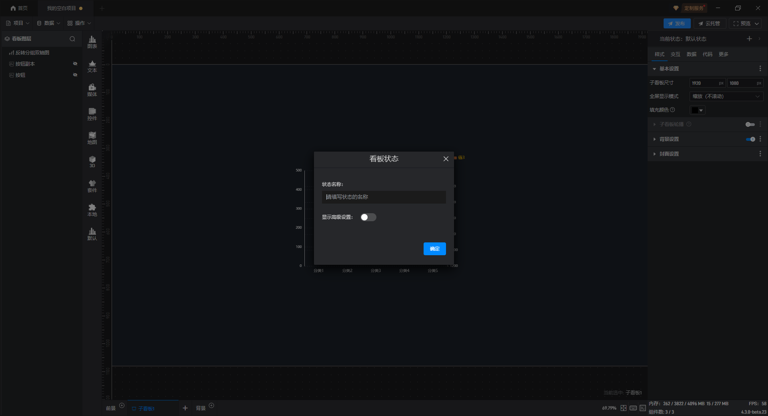Toggle visibility of 按钮副本 layer
The image size is (768, 416).
click(x=75, y=64)
